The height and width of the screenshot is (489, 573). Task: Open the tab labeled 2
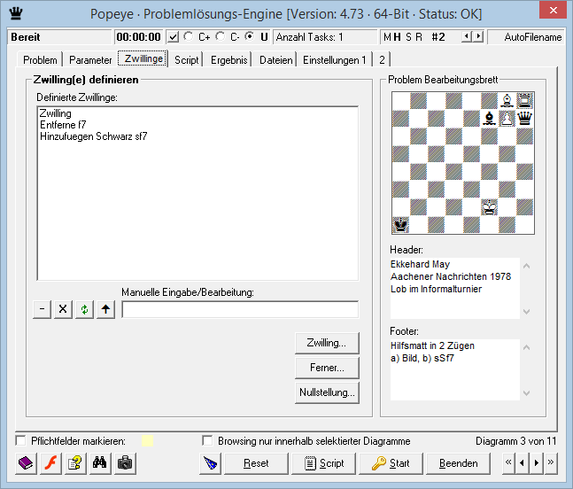382,60
